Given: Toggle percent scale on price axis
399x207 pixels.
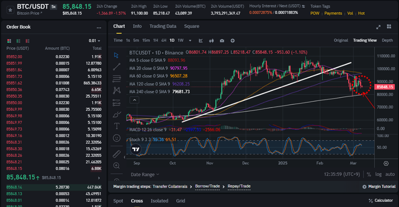Looking at the screenshot, I should coord(369,174).
